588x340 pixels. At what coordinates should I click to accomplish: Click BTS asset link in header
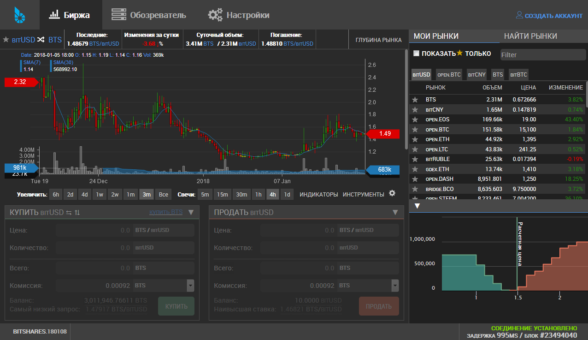(55, 40)
